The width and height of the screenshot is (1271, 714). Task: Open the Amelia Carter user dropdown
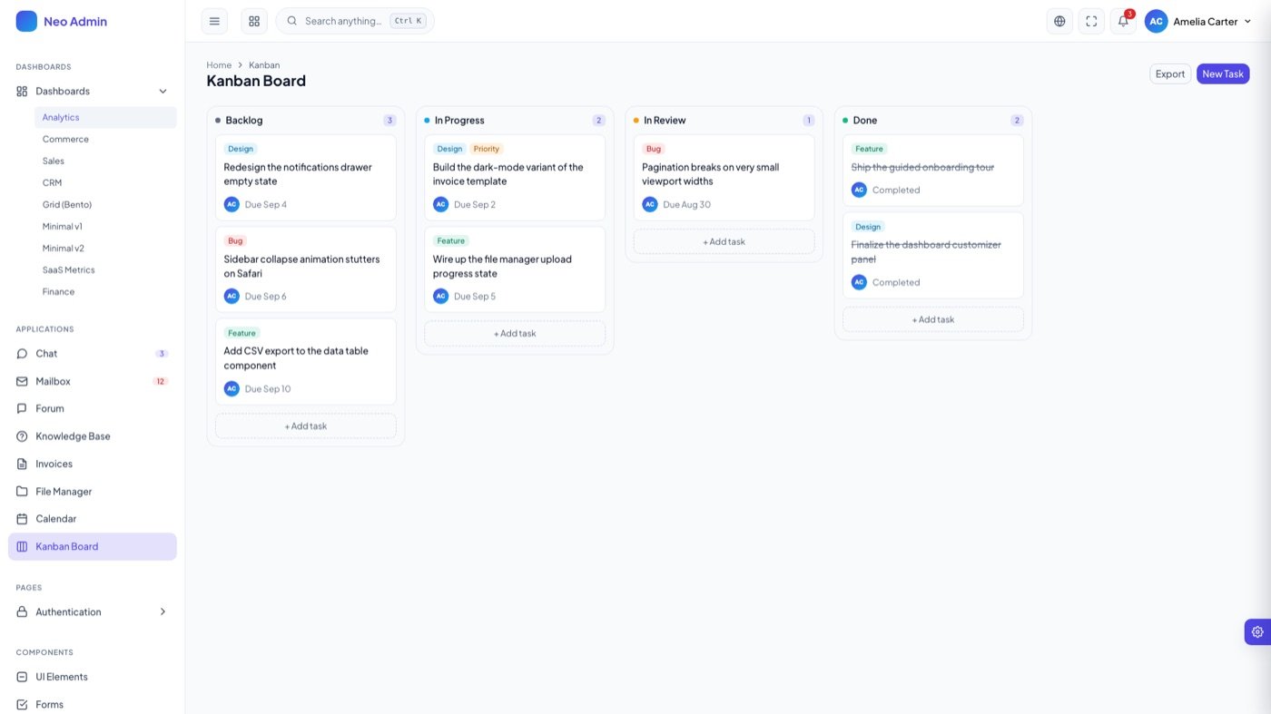tap(1198, 21)
